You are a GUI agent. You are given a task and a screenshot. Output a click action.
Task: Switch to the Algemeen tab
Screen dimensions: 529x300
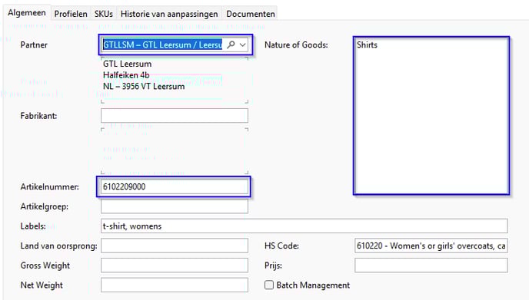pos(27,13)
